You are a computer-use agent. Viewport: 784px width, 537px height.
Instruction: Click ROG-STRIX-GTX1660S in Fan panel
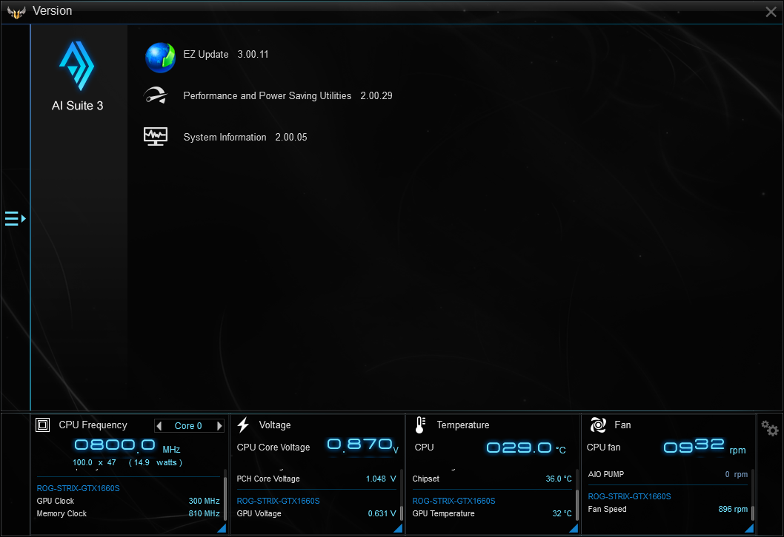[629, 496]
